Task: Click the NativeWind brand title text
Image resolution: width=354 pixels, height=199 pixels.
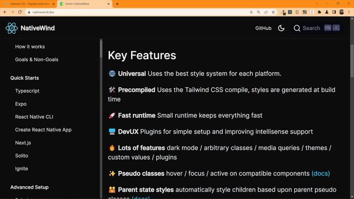Action: 38,28
